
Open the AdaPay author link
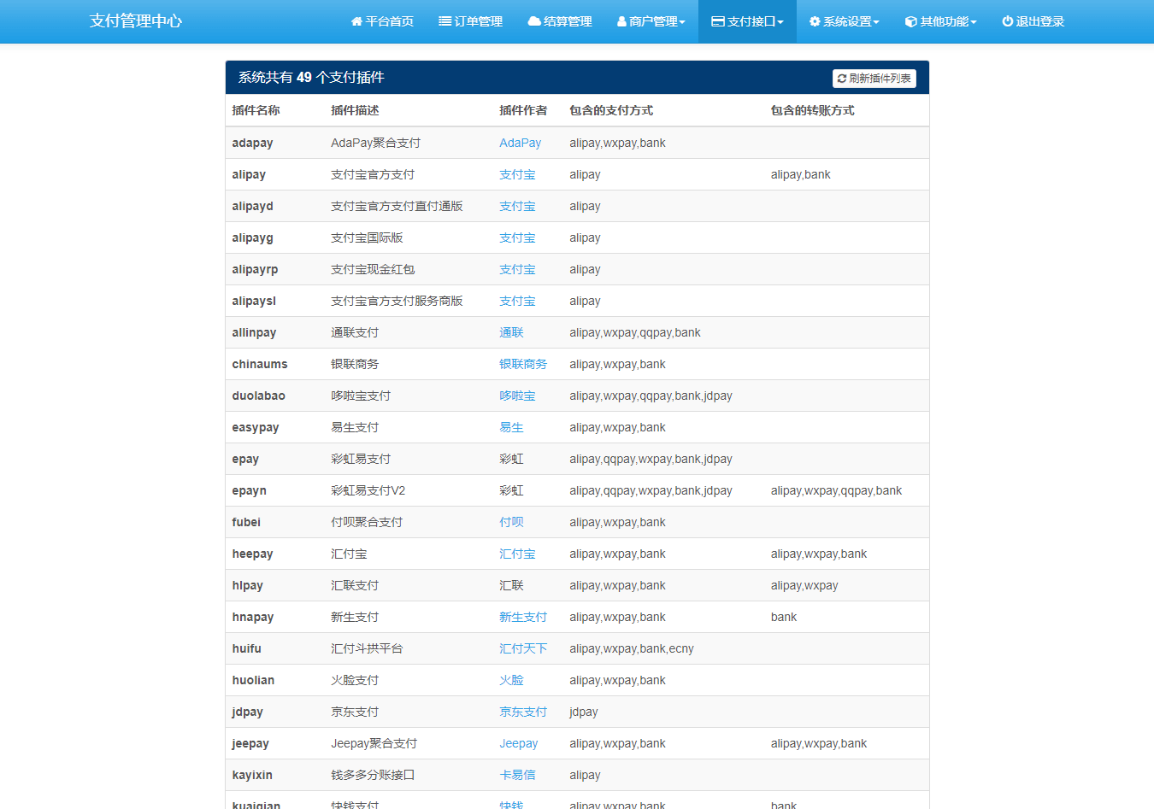click(520, 143)
